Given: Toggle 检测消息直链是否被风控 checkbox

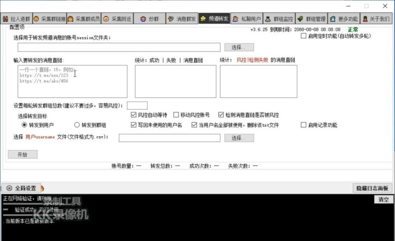Looking at the screenshot, I should pos(221,115).
